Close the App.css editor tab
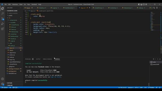The width and height of the screenshot is (162, 91). (90, 8)
